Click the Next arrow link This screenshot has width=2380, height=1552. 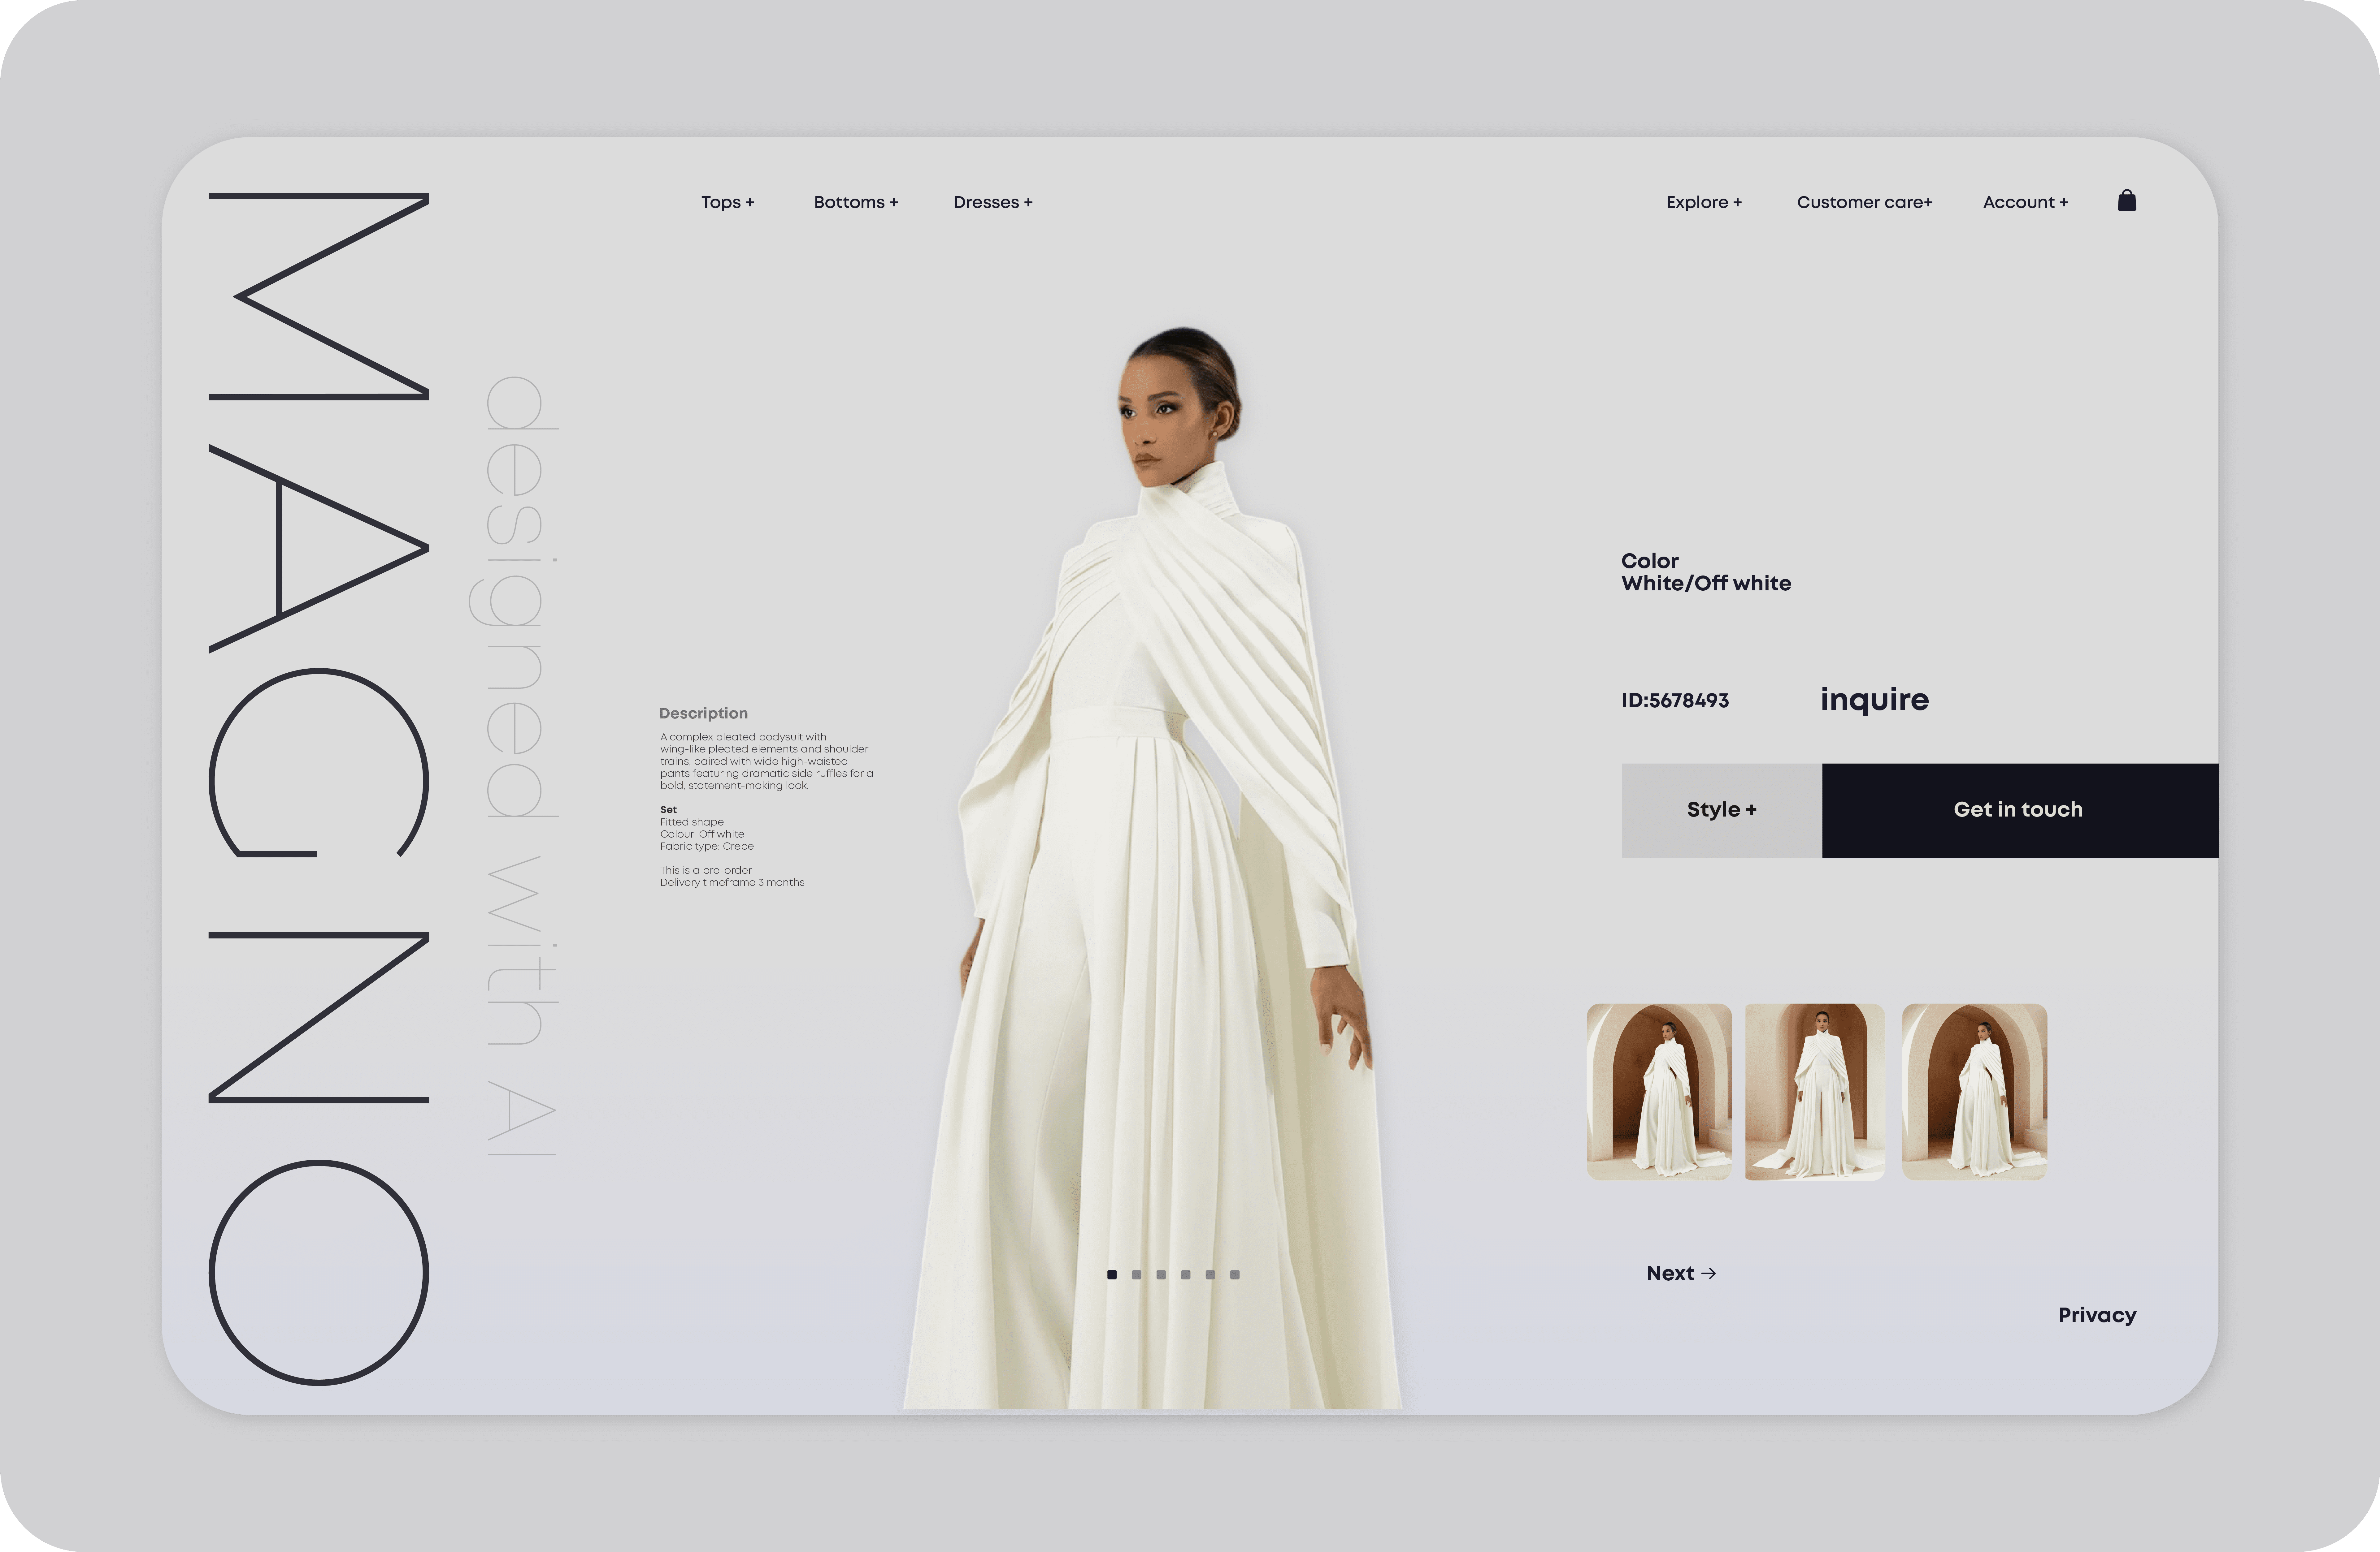coord(1680,1273)
